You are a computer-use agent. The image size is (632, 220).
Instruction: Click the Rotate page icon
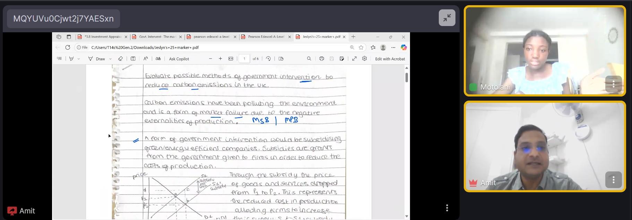[268, 59]
